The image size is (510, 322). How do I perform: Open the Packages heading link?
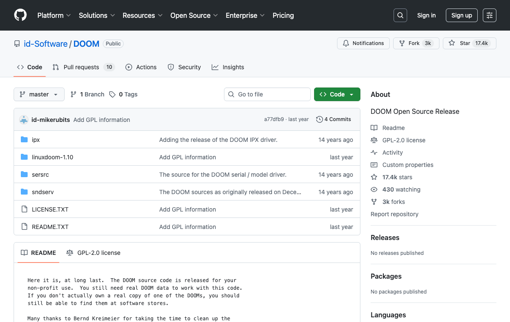[x=386, y=276]
